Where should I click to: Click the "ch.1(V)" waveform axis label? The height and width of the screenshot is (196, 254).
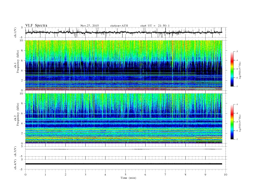(15, 32)
